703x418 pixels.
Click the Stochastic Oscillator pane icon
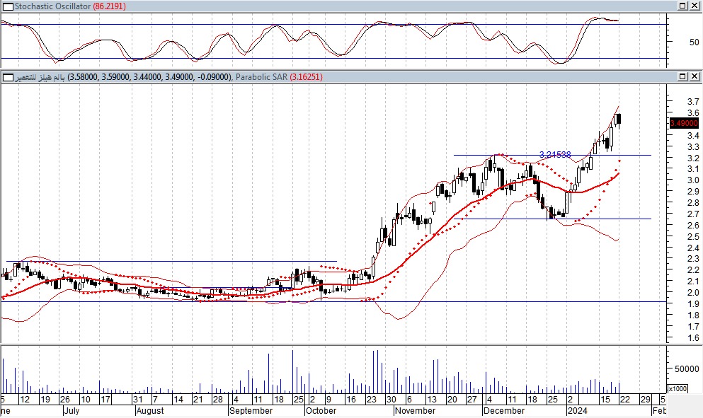point(6,6)
